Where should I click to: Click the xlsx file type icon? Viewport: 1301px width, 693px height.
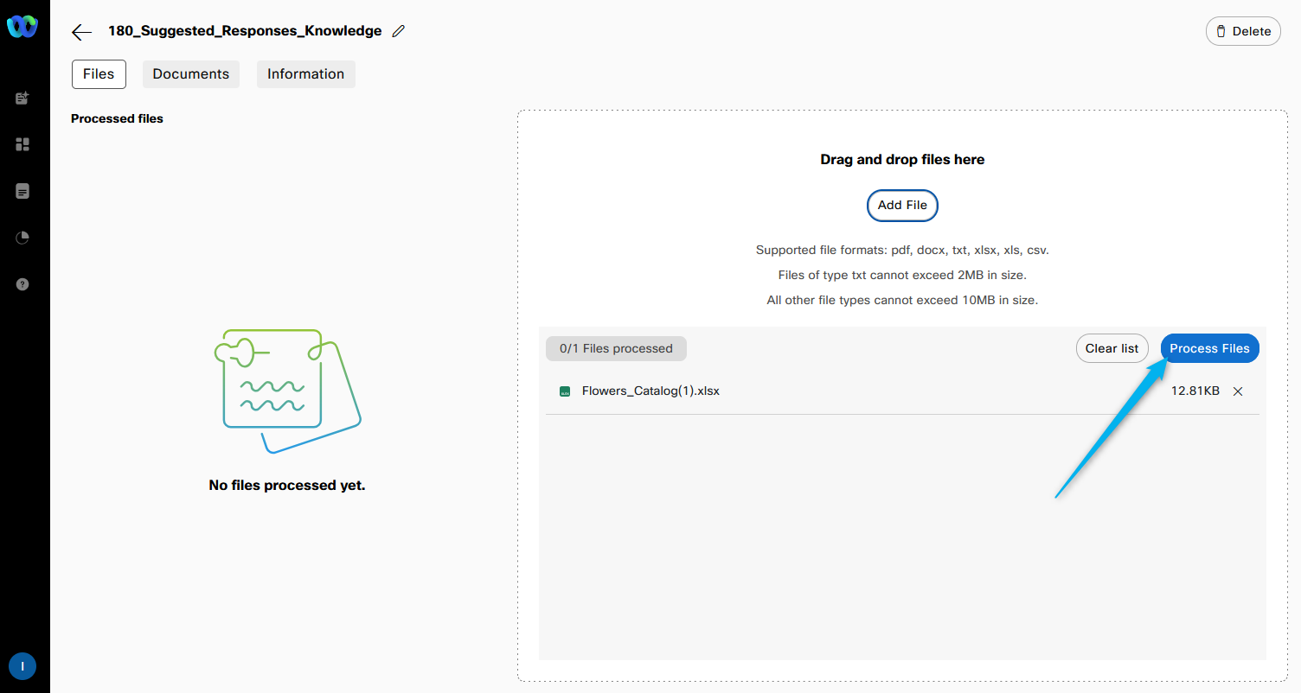(565, 391)
